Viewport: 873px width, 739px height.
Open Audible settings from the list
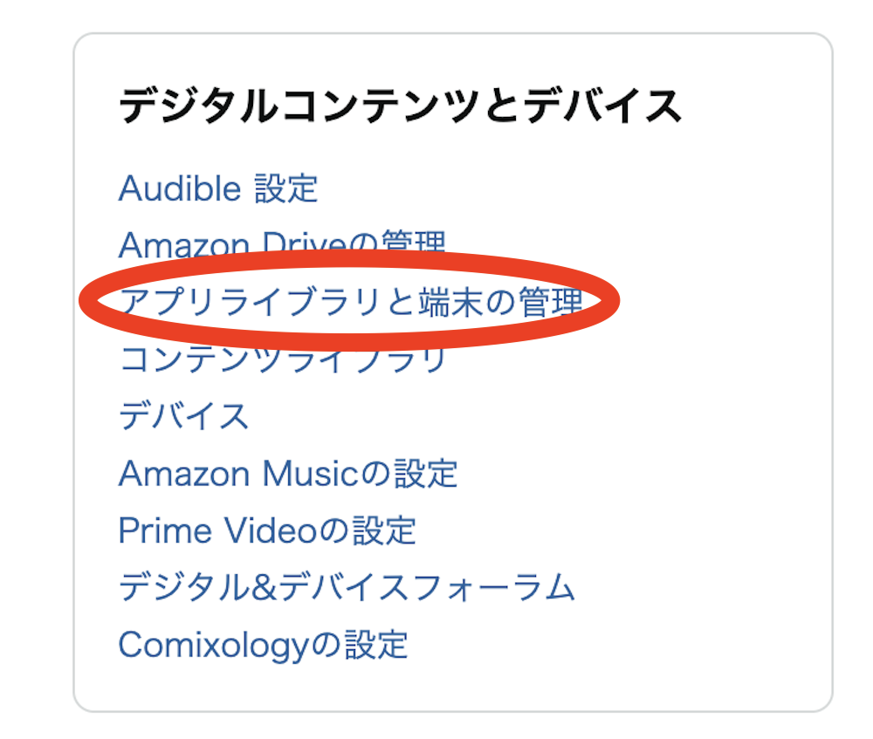(x=217, y=188)
